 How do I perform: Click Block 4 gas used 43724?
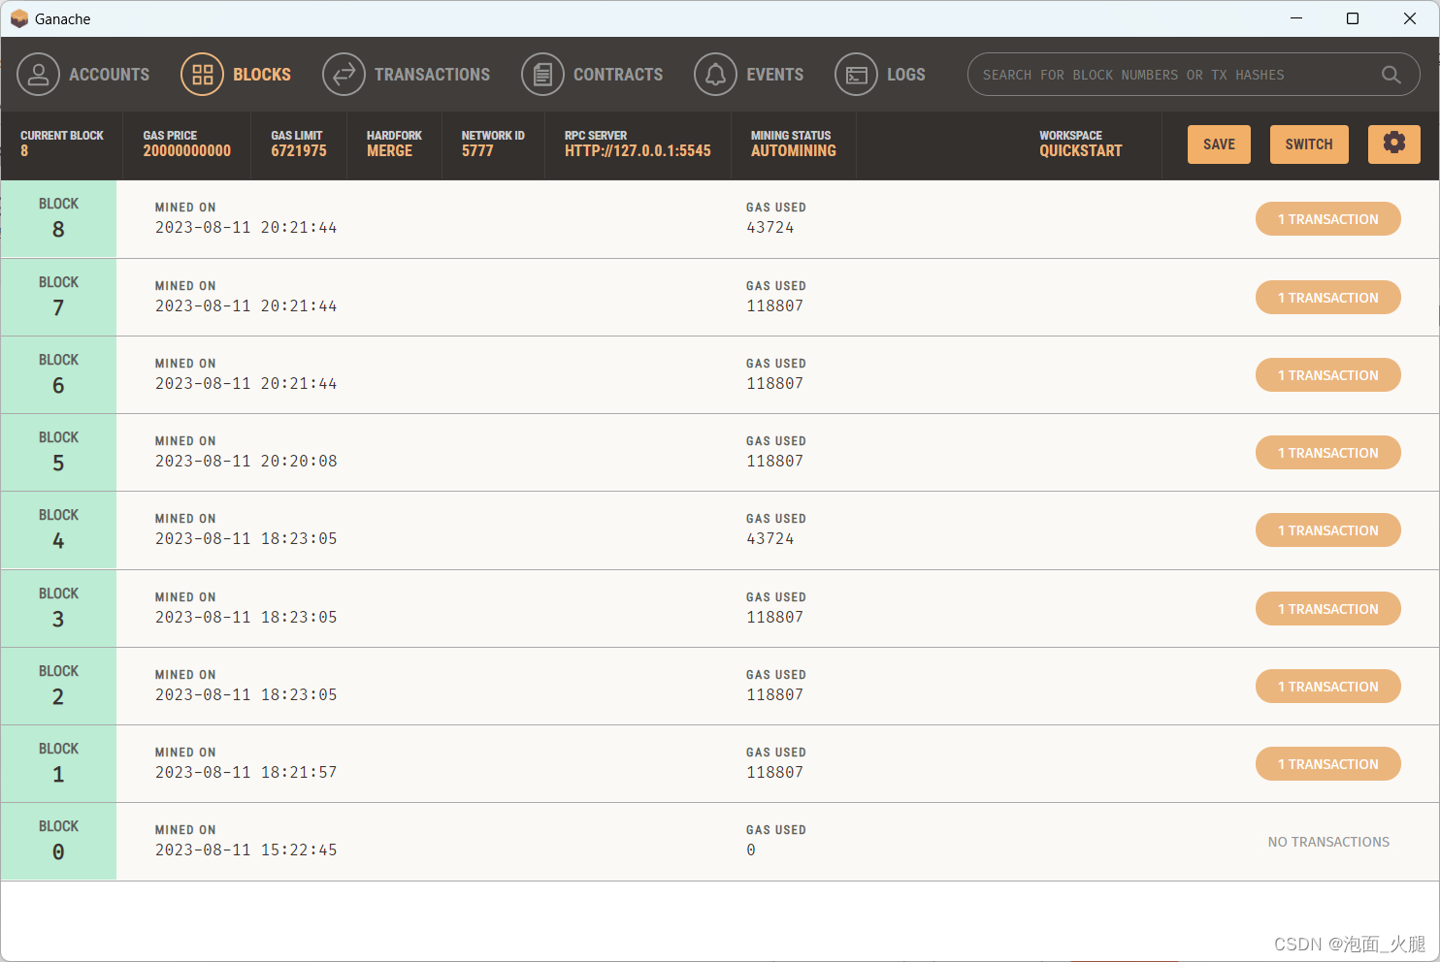(x=770, y=539)
